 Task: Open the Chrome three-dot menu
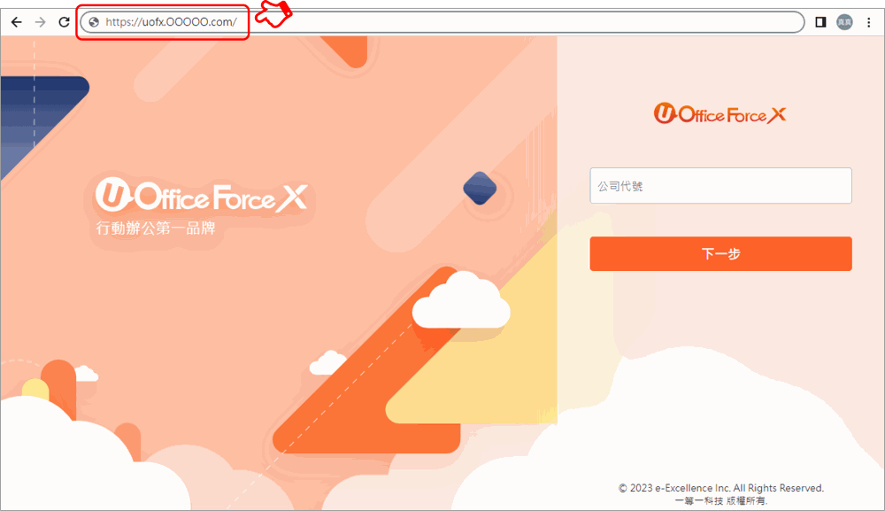[869, 22]
